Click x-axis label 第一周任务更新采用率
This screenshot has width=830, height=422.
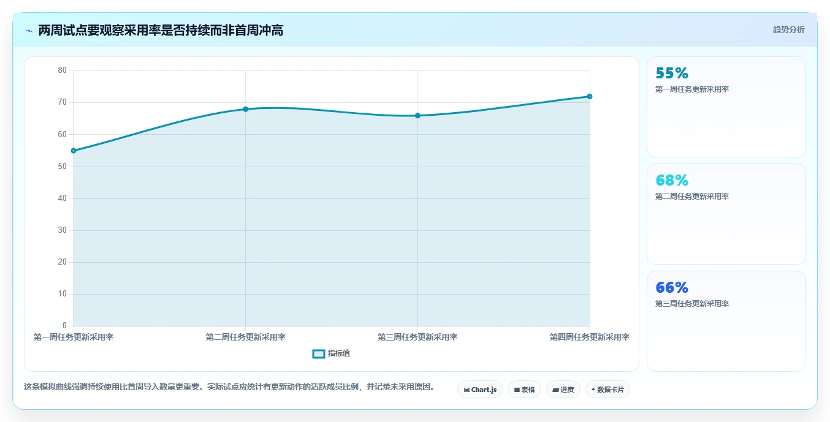click(74, 337)
